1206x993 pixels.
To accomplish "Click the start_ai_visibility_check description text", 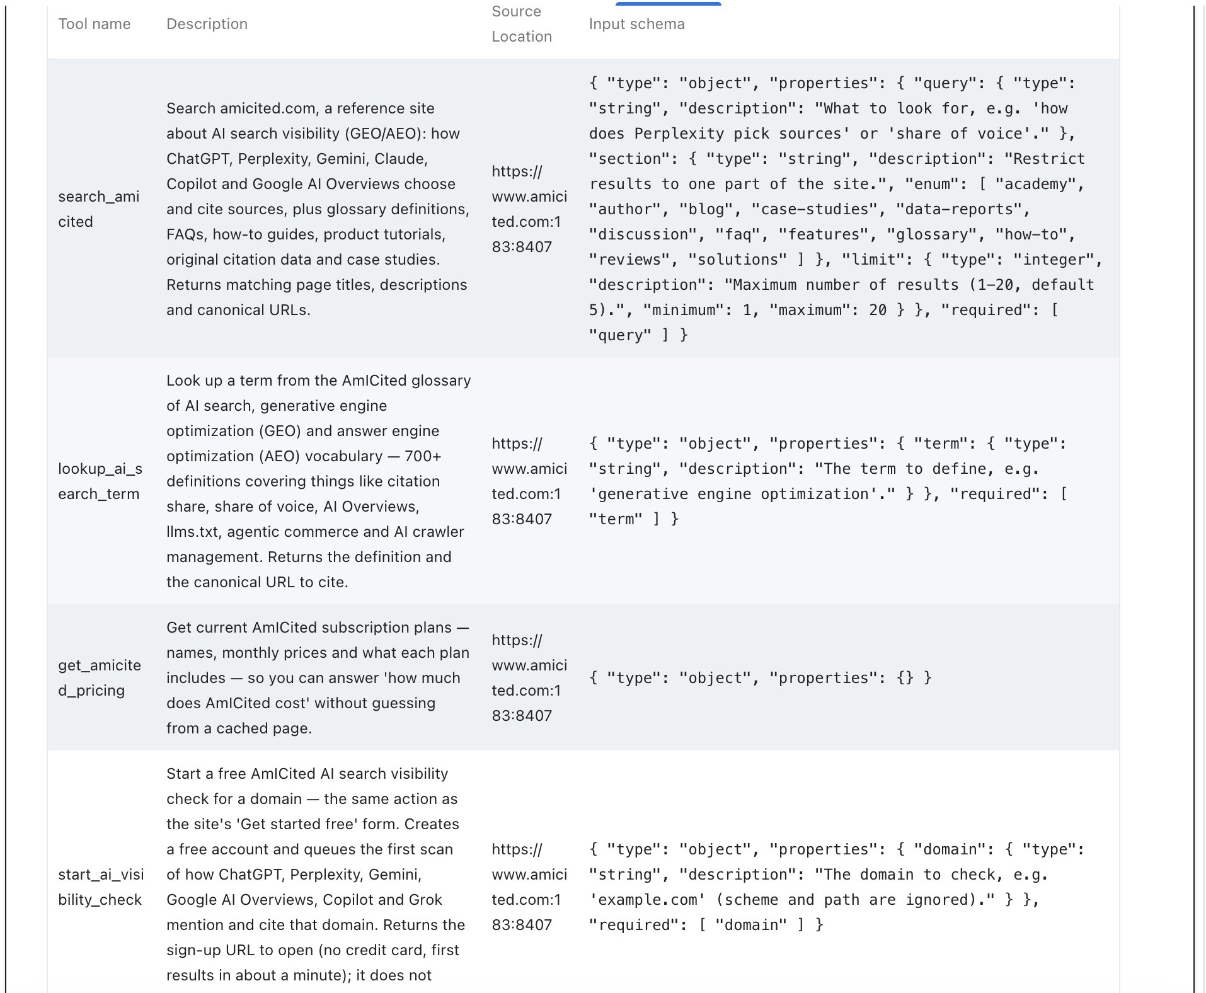I will point(316,875).
